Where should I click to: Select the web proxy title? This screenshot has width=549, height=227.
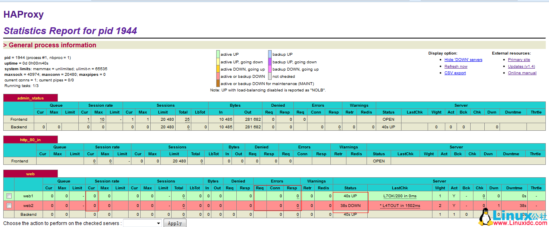coord(31,174)
